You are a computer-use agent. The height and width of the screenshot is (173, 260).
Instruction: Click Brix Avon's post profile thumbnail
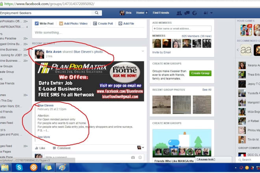(39, 54)
